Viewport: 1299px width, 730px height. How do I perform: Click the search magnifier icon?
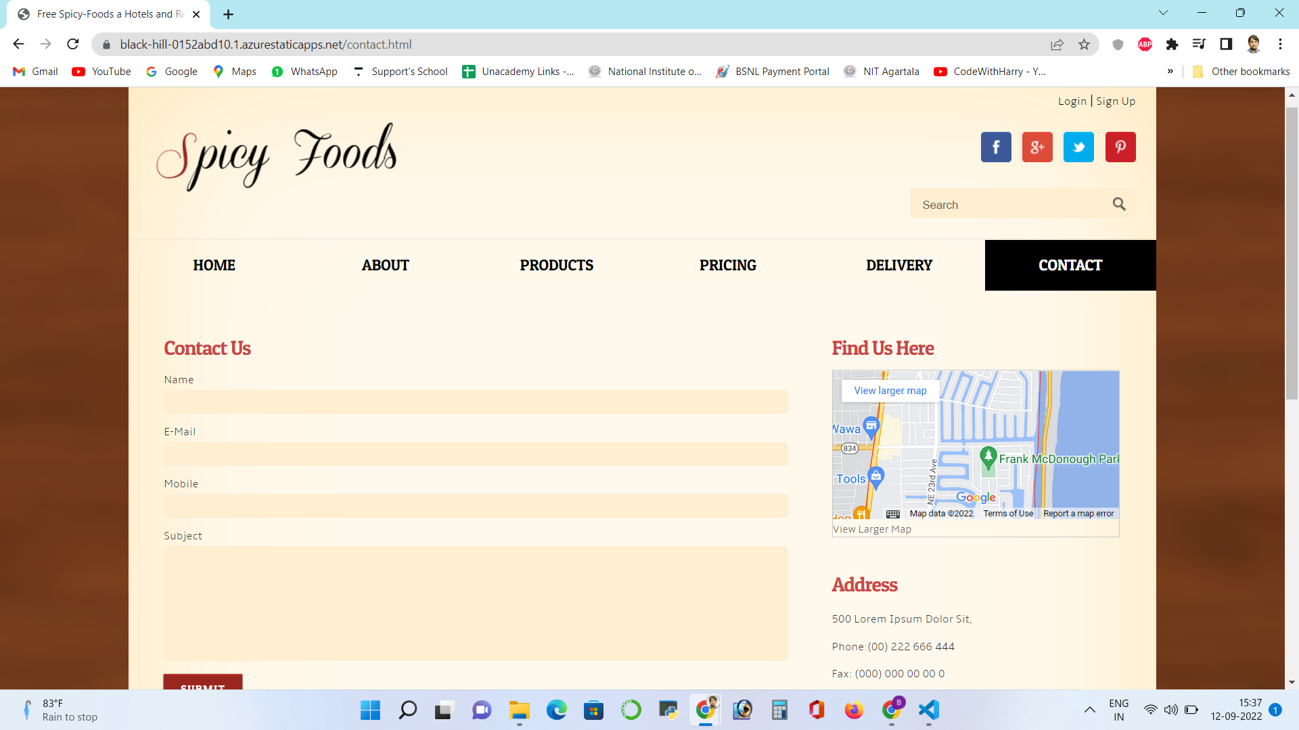[x=1118, y=203]
